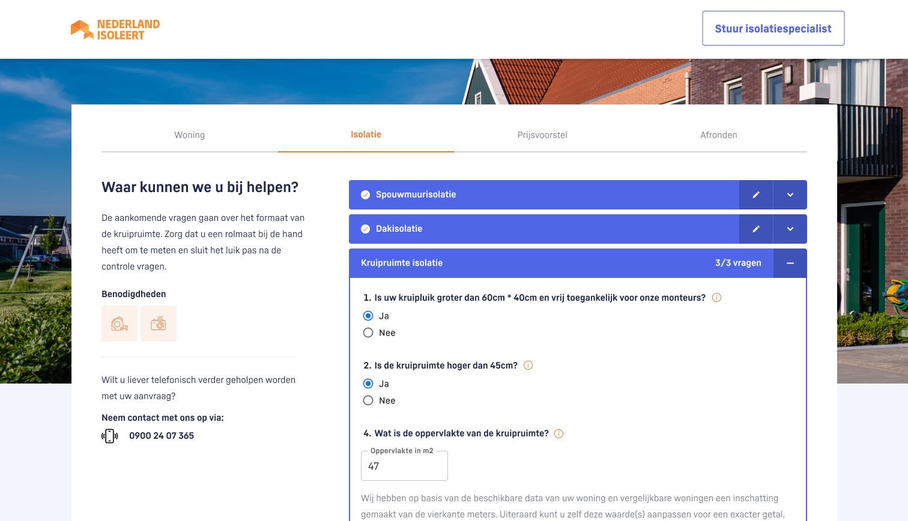Image resolution: width=908 pixels, height=521 pixels.
Task: Choose Nee for kruipruimte height question
Action: point(368,400)
